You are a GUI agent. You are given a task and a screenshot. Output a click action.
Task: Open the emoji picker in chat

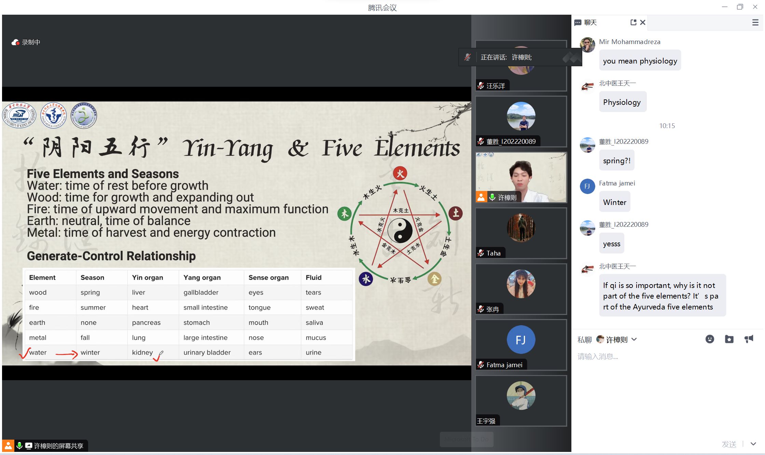pyautogui.click(x=710, y=339)
